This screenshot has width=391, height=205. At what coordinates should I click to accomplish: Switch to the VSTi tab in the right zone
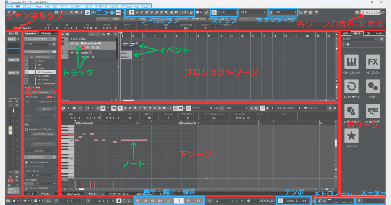(x=345, y=33)
